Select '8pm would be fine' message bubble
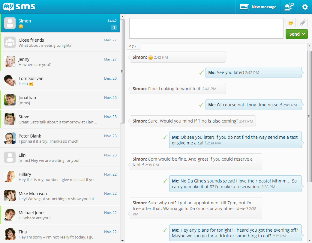The width and height of the screenshot is (312, 243). [x=196, y=162]
